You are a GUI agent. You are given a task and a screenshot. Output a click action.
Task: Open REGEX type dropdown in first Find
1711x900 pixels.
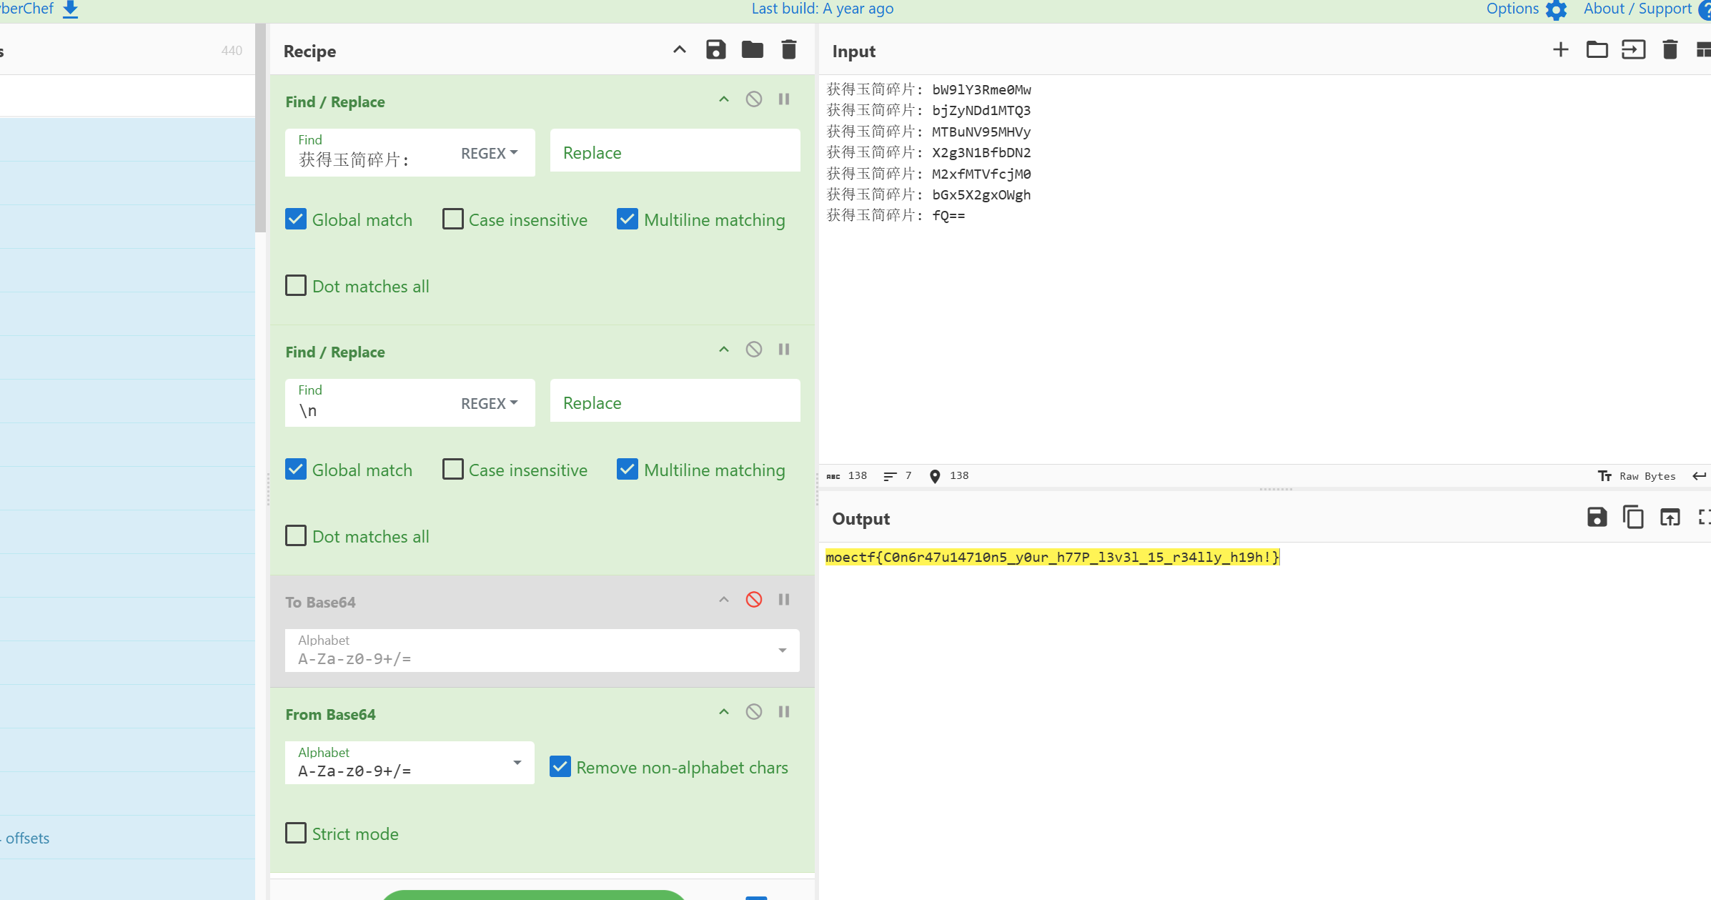pos(490,153)
